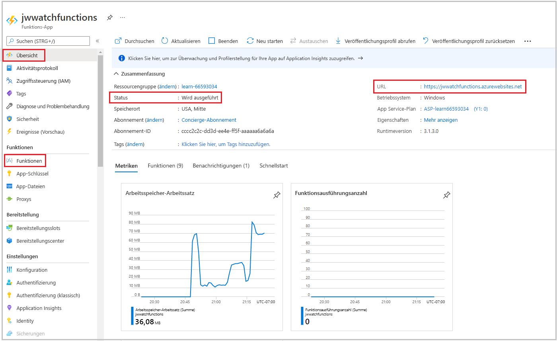Screen dimensions: 557x341
Task: Click the (Y1: 0) plan tier text
Action: click(x=481, y=109)
